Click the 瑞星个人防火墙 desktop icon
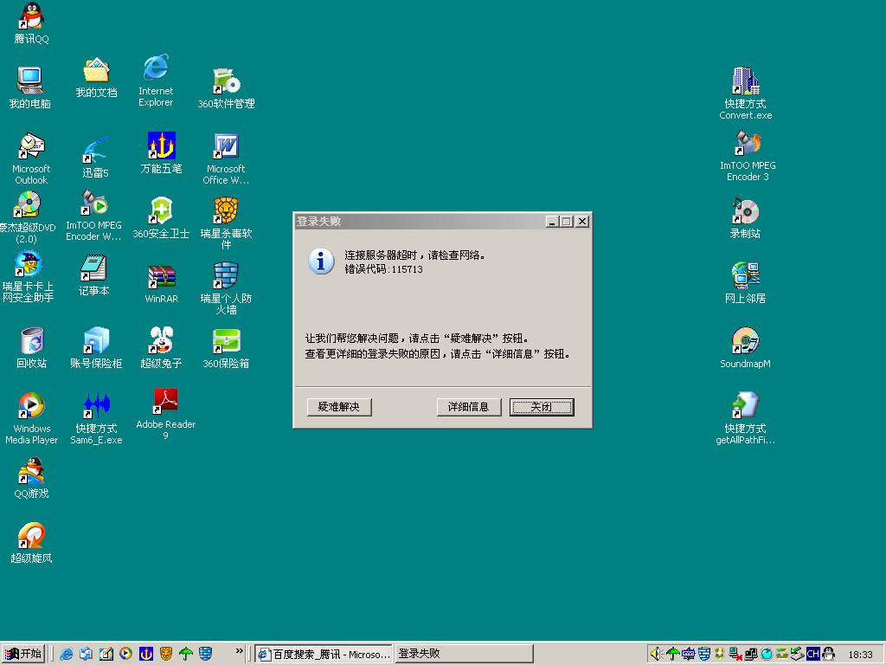The width and height of the screenshot is (886, 665). click(x=226, y=287)
